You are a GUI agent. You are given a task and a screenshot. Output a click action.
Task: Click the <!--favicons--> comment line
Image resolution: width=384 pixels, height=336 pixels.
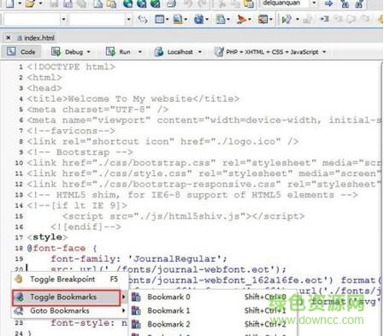[x=71, y=131]
